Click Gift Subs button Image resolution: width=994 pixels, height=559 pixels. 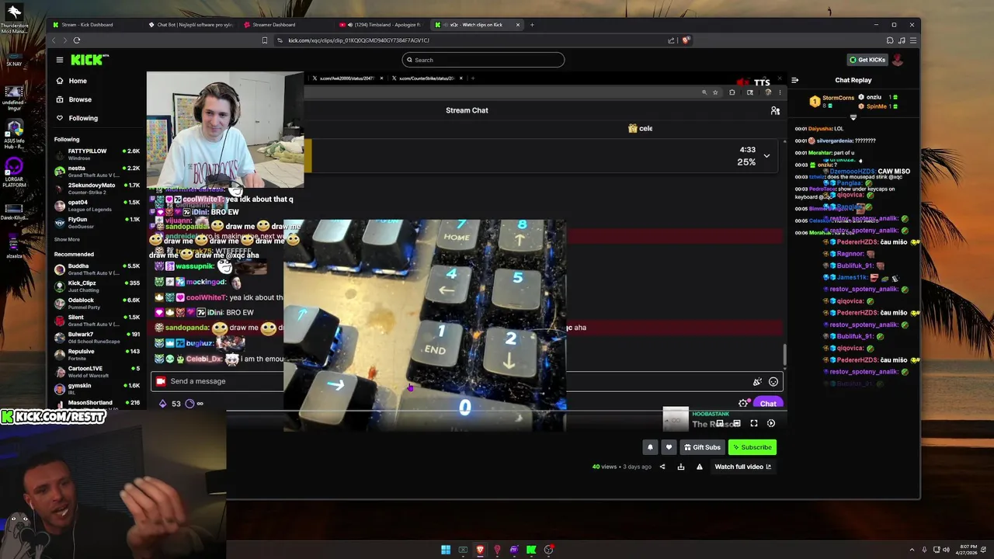click(702, 447)
